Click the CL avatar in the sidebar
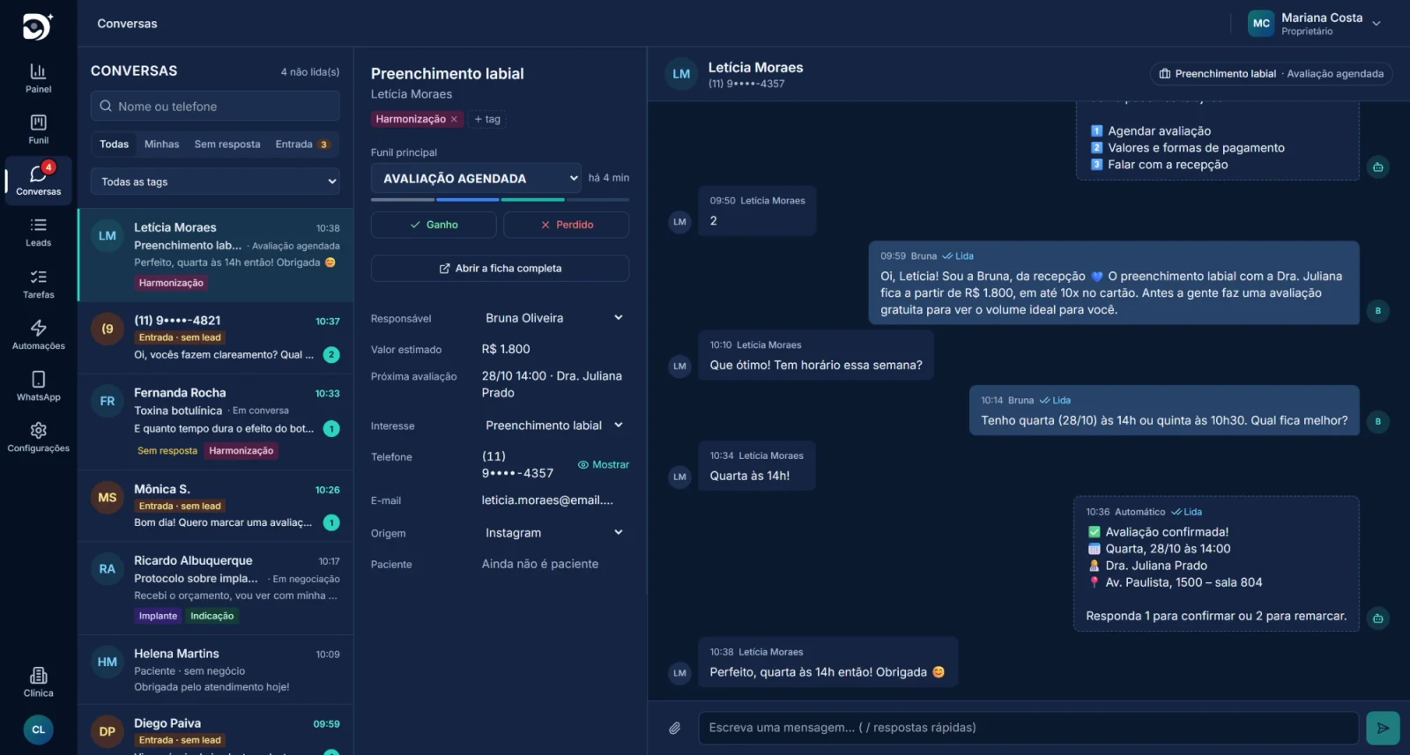The height and width of the screenshot is (755, 1410). coord(38,729)
